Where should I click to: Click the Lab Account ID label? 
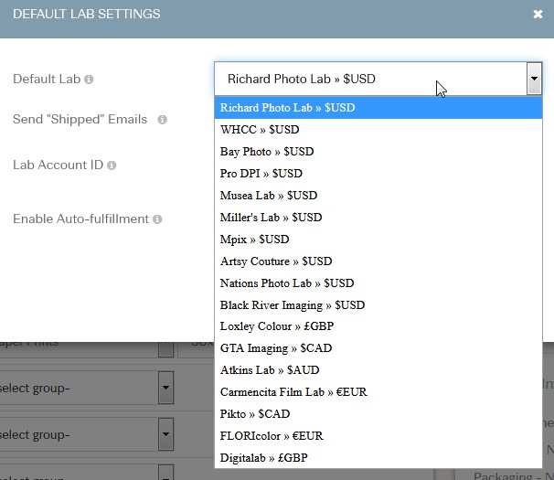pyautogui.click(x=58, y=165)
